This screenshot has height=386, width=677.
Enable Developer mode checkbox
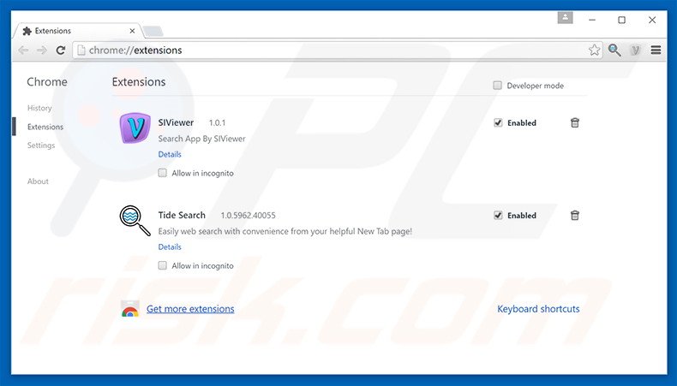(x=497, y=86)
